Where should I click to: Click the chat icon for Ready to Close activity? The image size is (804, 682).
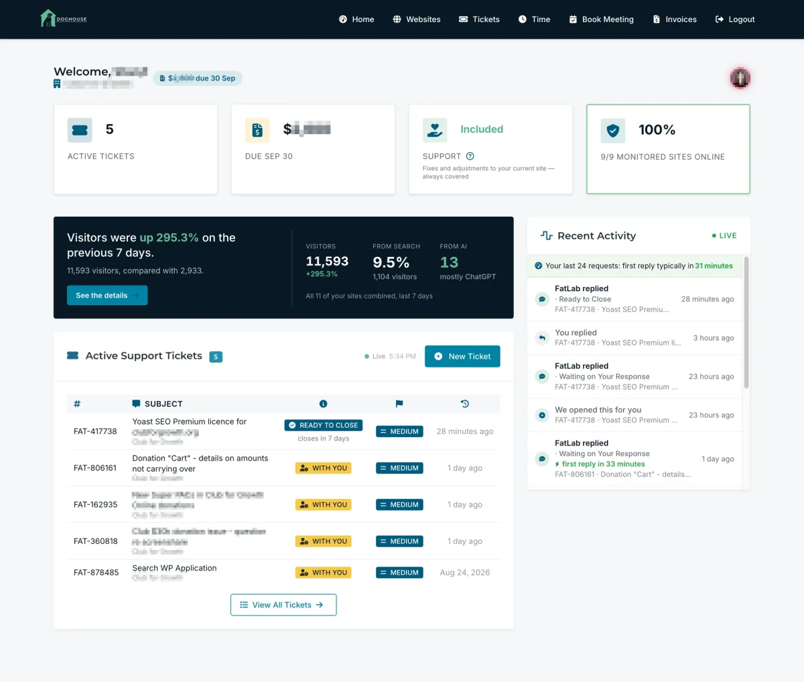coord(542,299)
